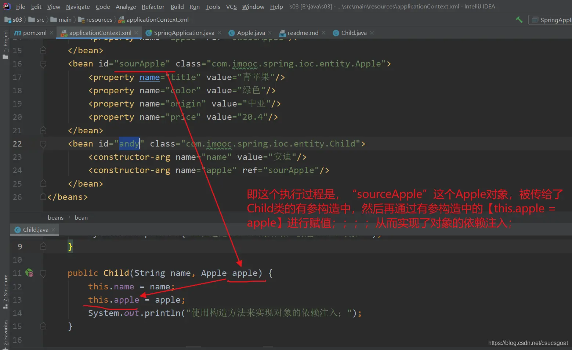Viewport: 572px width, 350px height.
Task: Collapse the Child constructor fold on line 11
Action: click(x=43, y=273)
